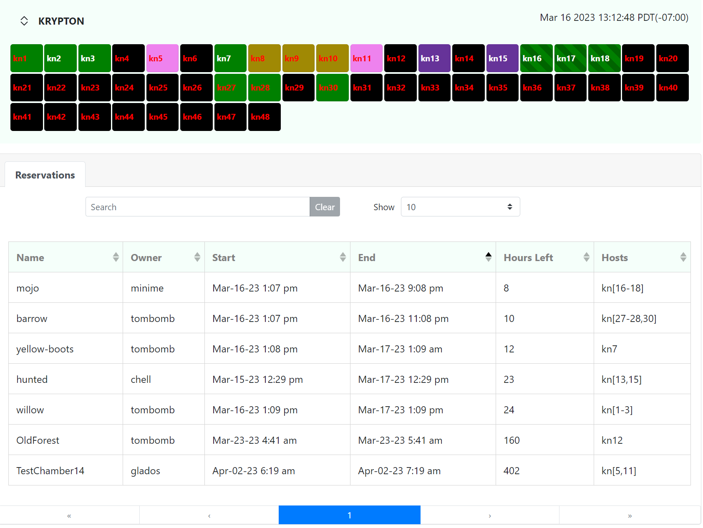
Task: Sort table by Owner column arrows
Action: (197, 257)
